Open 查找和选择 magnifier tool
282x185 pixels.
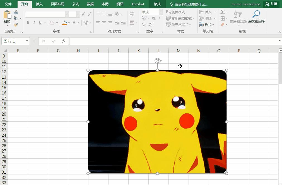[x=256, y=17]
